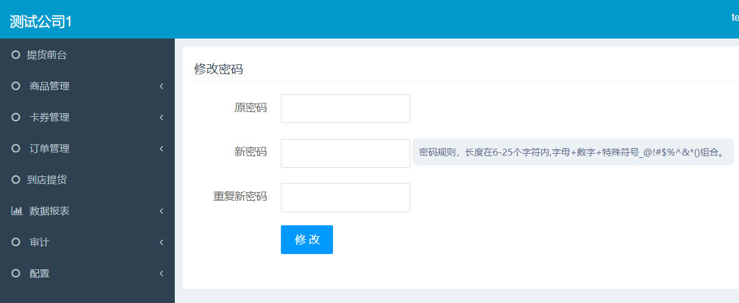This screenshot has width=739, height=303.
Task: Click the circle icon beside 审计
Action: [16, 242]
